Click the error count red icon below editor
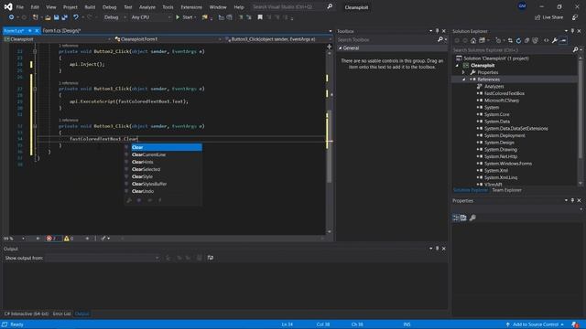 click(49, 238)
